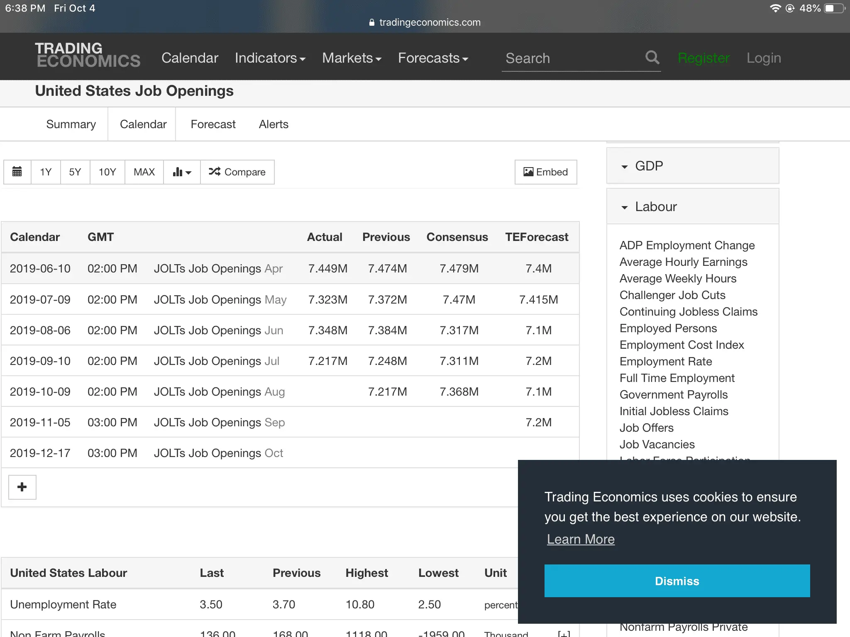Dismiss the cookie notice
The width and height of the screenshot is (850, 637).
pos(677,581)
